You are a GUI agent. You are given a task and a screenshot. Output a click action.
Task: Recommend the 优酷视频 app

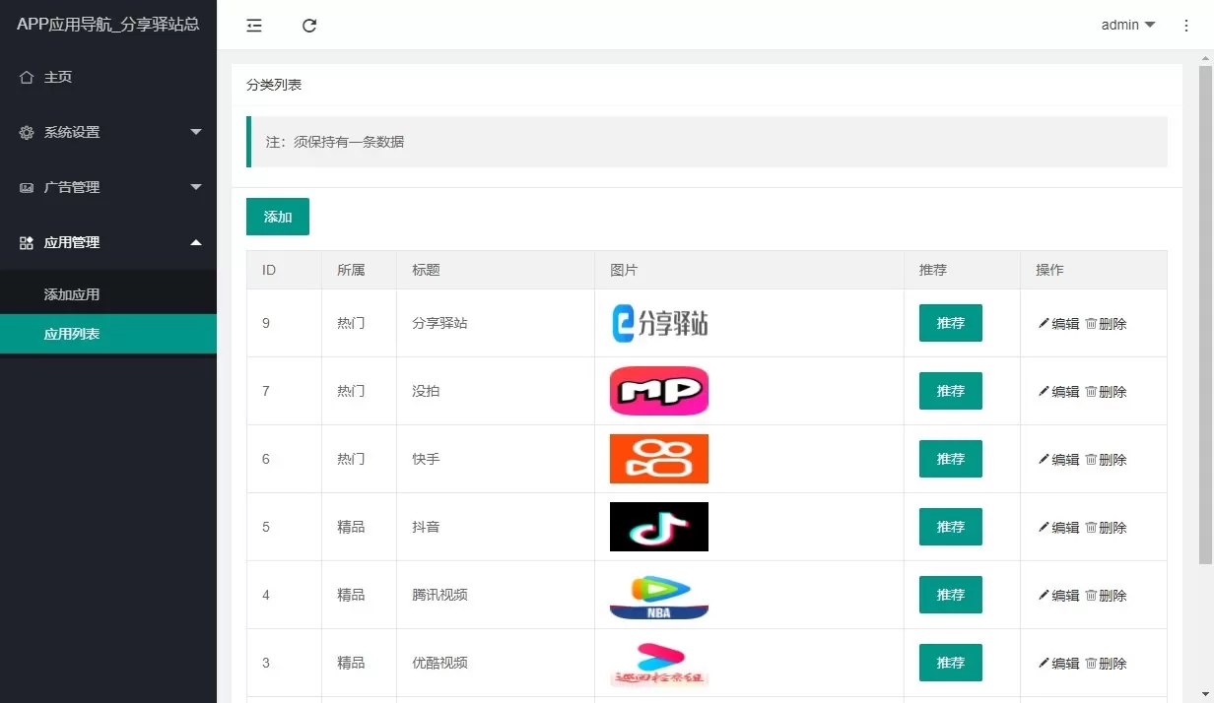tap(951, 663)
